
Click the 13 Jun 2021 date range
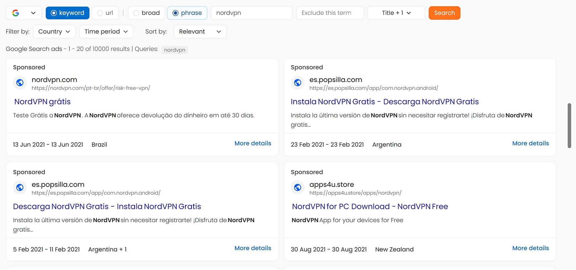[48, 145]
